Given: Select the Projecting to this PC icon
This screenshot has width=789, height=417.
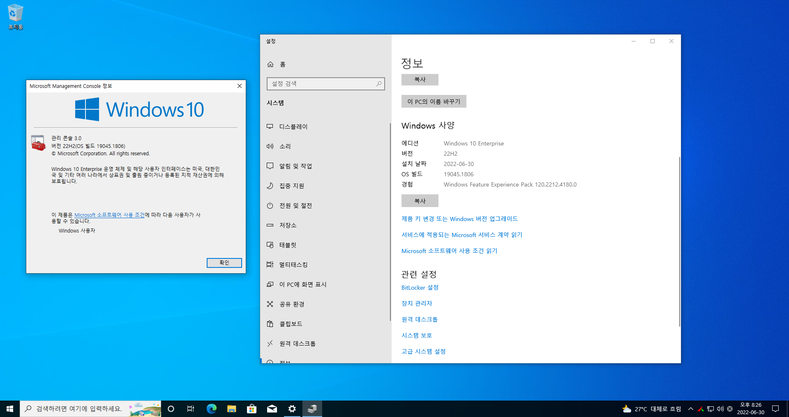Looking at the screenshot, I should point(270,284).
